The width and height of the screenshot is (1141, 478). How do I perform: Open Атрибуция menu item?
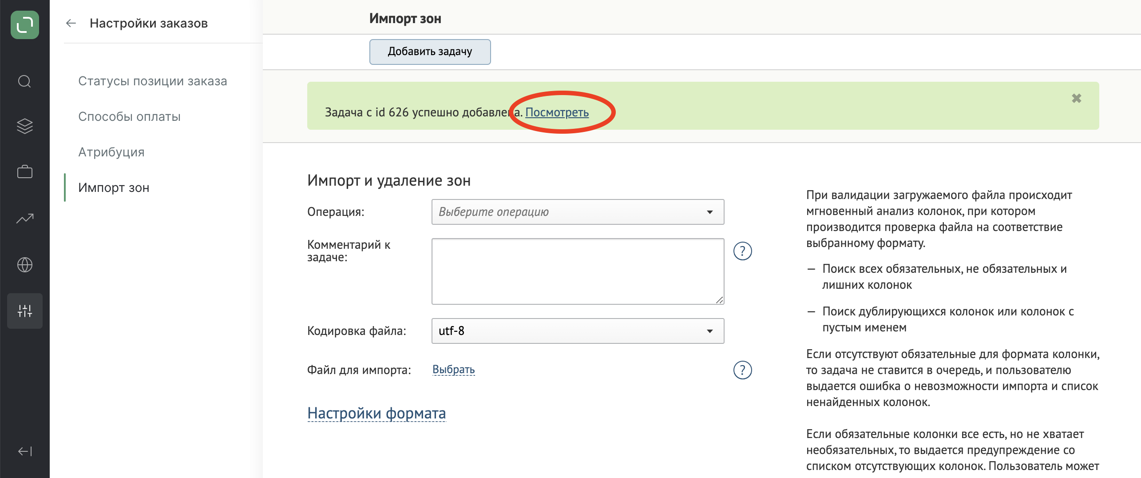[x=111, y=152]
